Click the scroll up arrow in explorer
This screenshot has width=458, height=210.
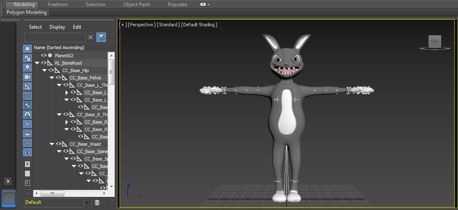coord(111,55)
